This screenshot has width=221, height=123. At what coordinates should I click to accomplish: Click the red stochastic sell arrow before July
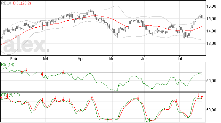coord(176,101)
